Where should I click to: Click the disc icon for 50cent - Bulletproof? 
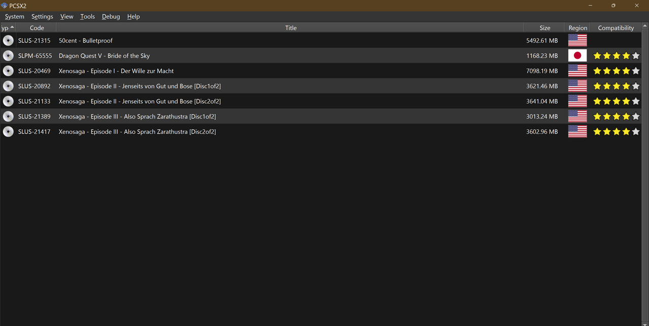pyautogui.click(x=8, y=40)
